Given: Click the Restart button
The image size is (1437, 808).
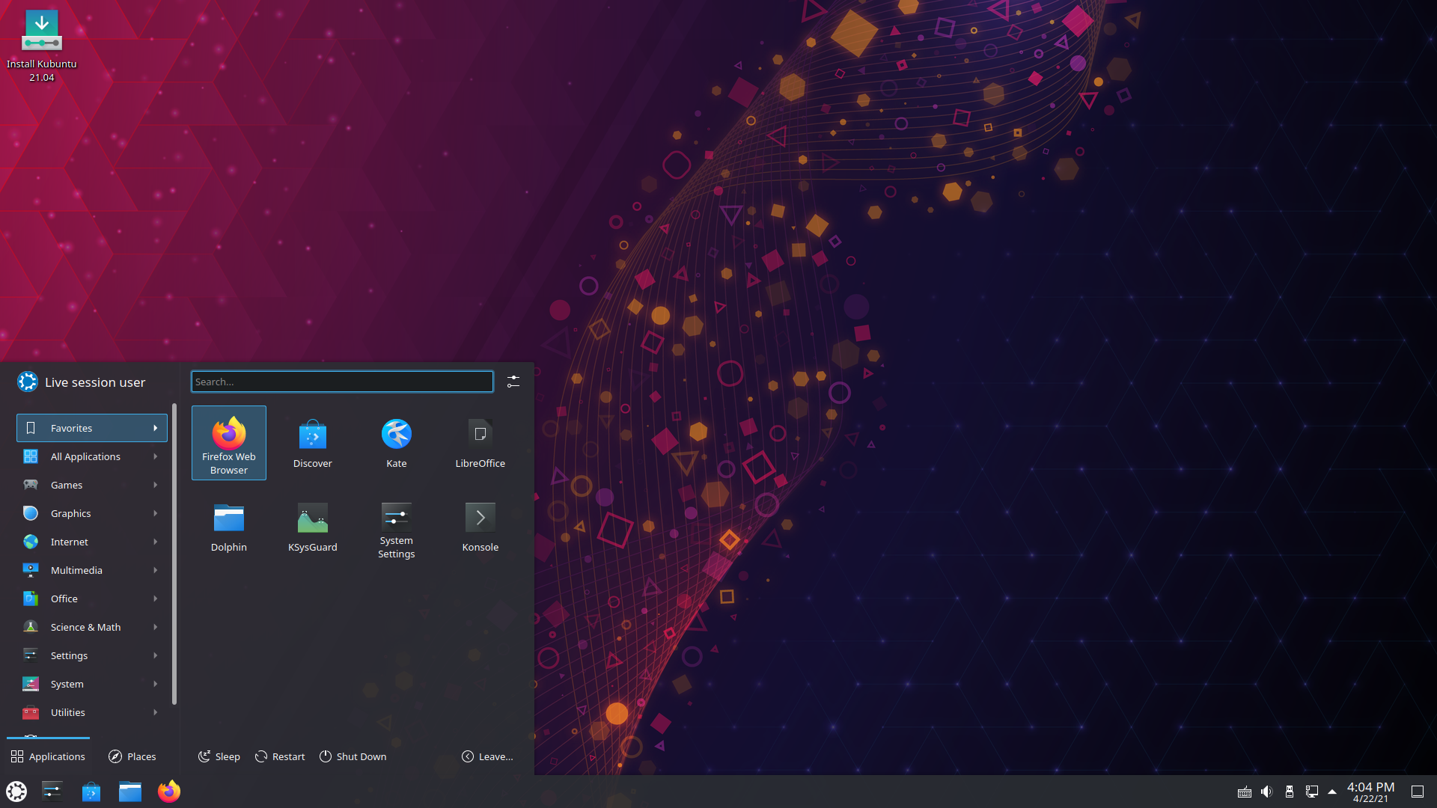Looking at the screenshot, I should (x=280, y=756).
